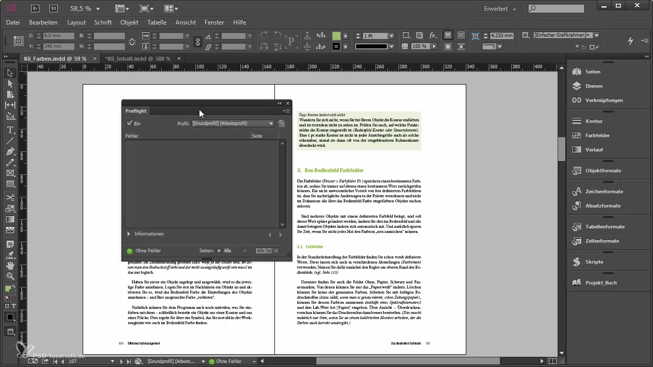Click the drop shadow icon
Viewport: 653px width, 367px height.
(419, 36)
